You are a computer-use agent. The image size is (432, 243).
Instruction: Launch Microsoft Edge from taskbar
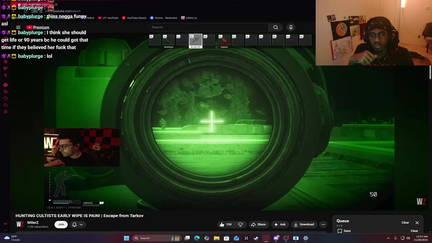point(197,238)
